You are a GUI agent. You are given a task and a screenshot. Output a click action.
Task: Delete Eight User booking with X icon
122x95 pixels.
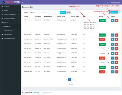pyautogui.click(x=117, y=35)
